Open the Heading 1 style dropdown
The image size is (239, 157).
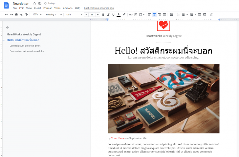click(54, 15)
